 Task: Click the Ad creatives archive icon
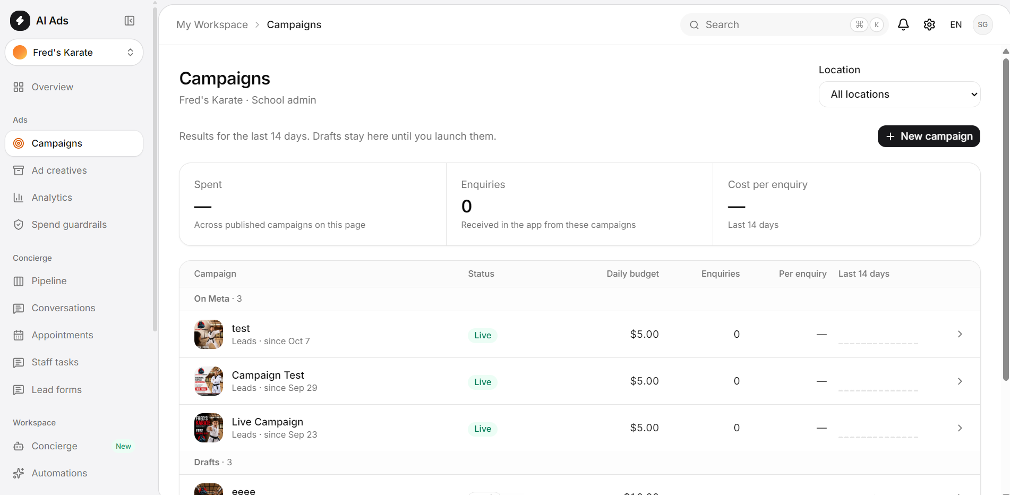pos(19,170)
